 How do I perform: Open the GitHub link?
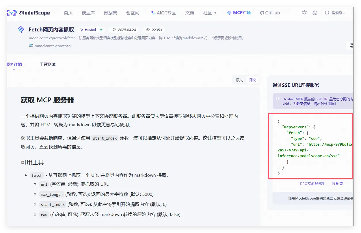pos(270,13)
